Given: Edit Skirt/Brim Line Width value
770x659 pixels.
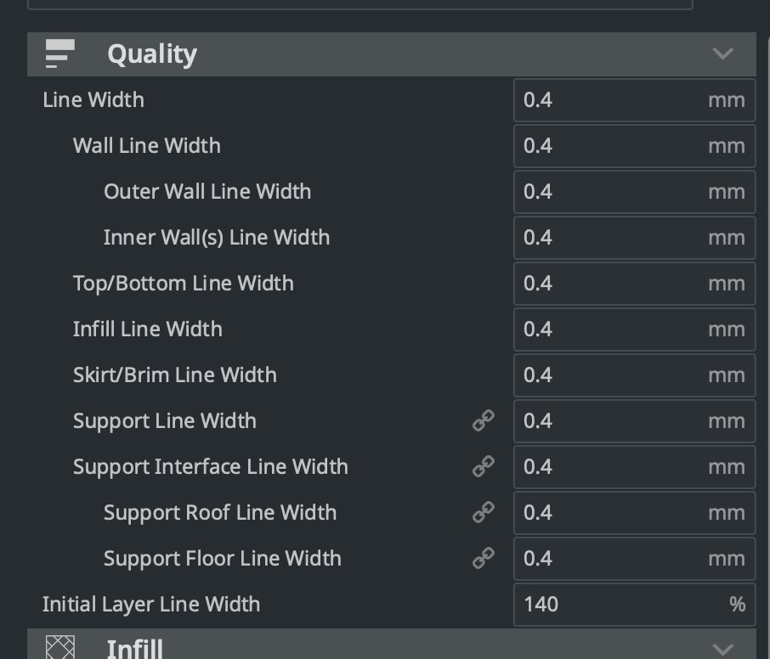Looking at the screenshot, I should click(x=634, y=375).
